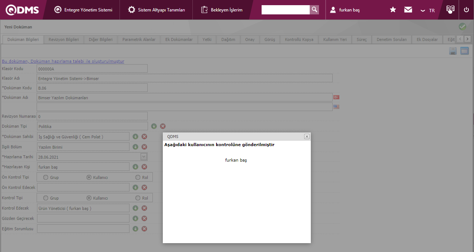
Task: Pick Doküman Sahibi using green select icon
Action: click(135, 137)
